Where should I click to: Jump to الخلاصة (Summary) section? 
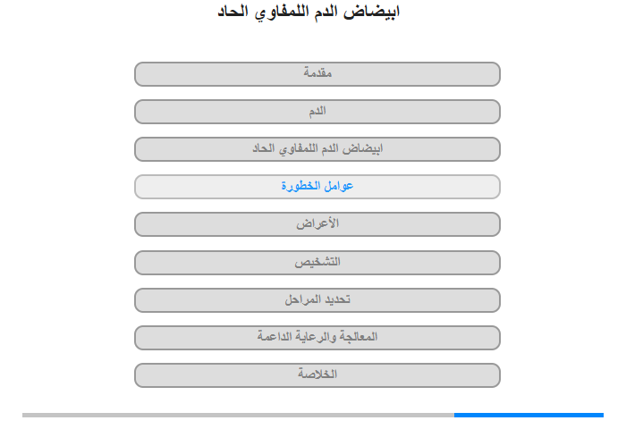pyautogui.click(x=317, y=375)
